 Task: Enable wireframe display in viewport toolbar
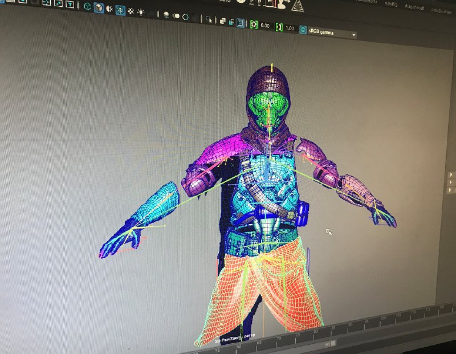point(88,6)
